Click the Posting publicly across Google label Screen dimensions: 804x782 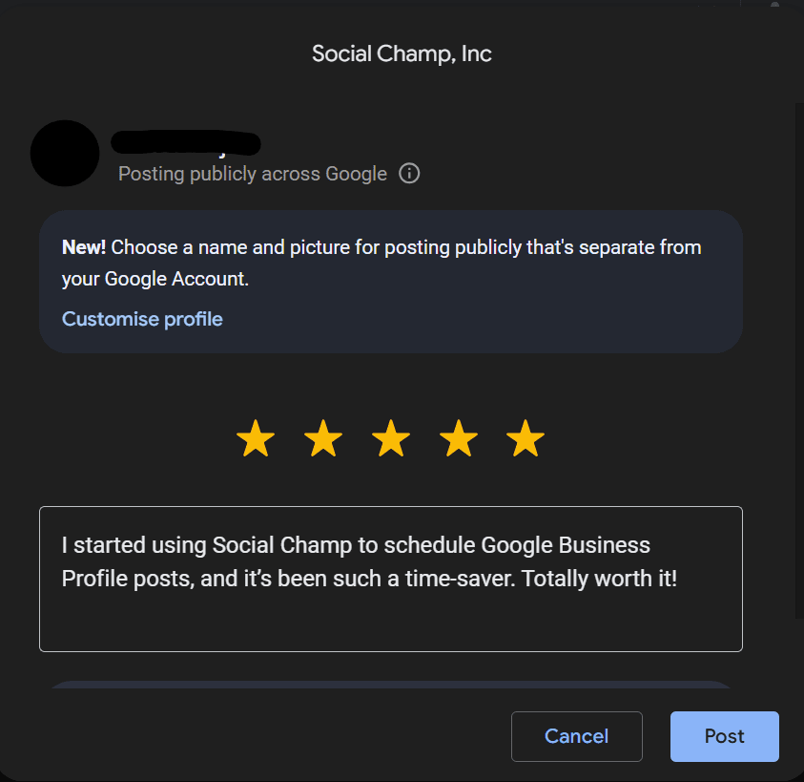click(x=253, y=174)
